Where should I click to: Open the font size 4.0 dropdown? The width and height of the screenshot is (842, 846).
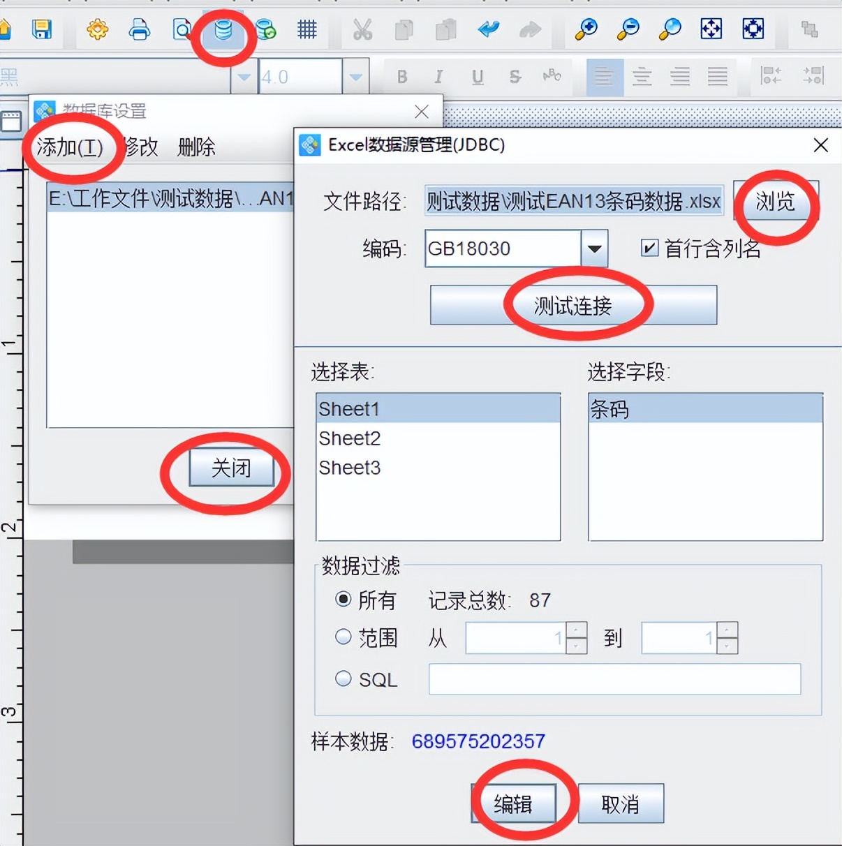[x=355, y=77]
